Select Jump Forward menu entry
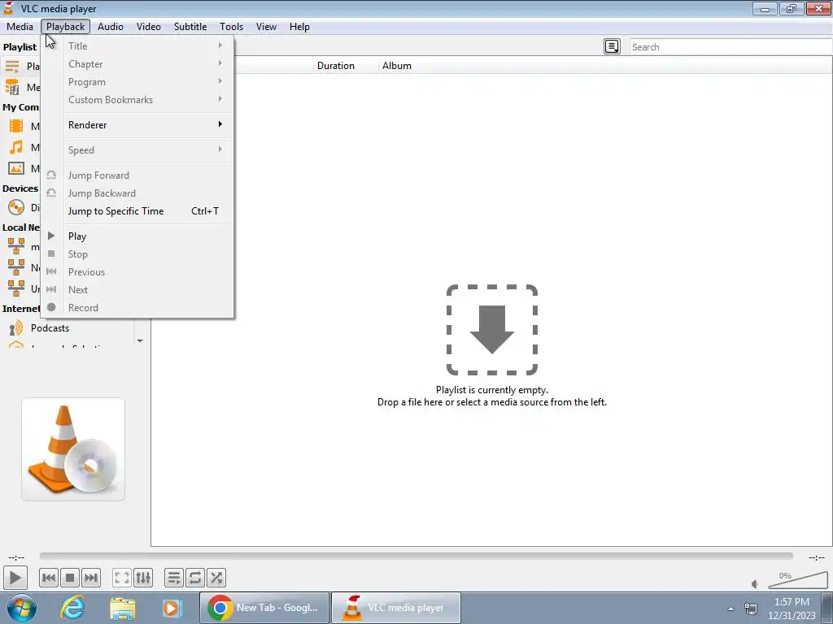833x624 pixels. (x=137, y=175)
